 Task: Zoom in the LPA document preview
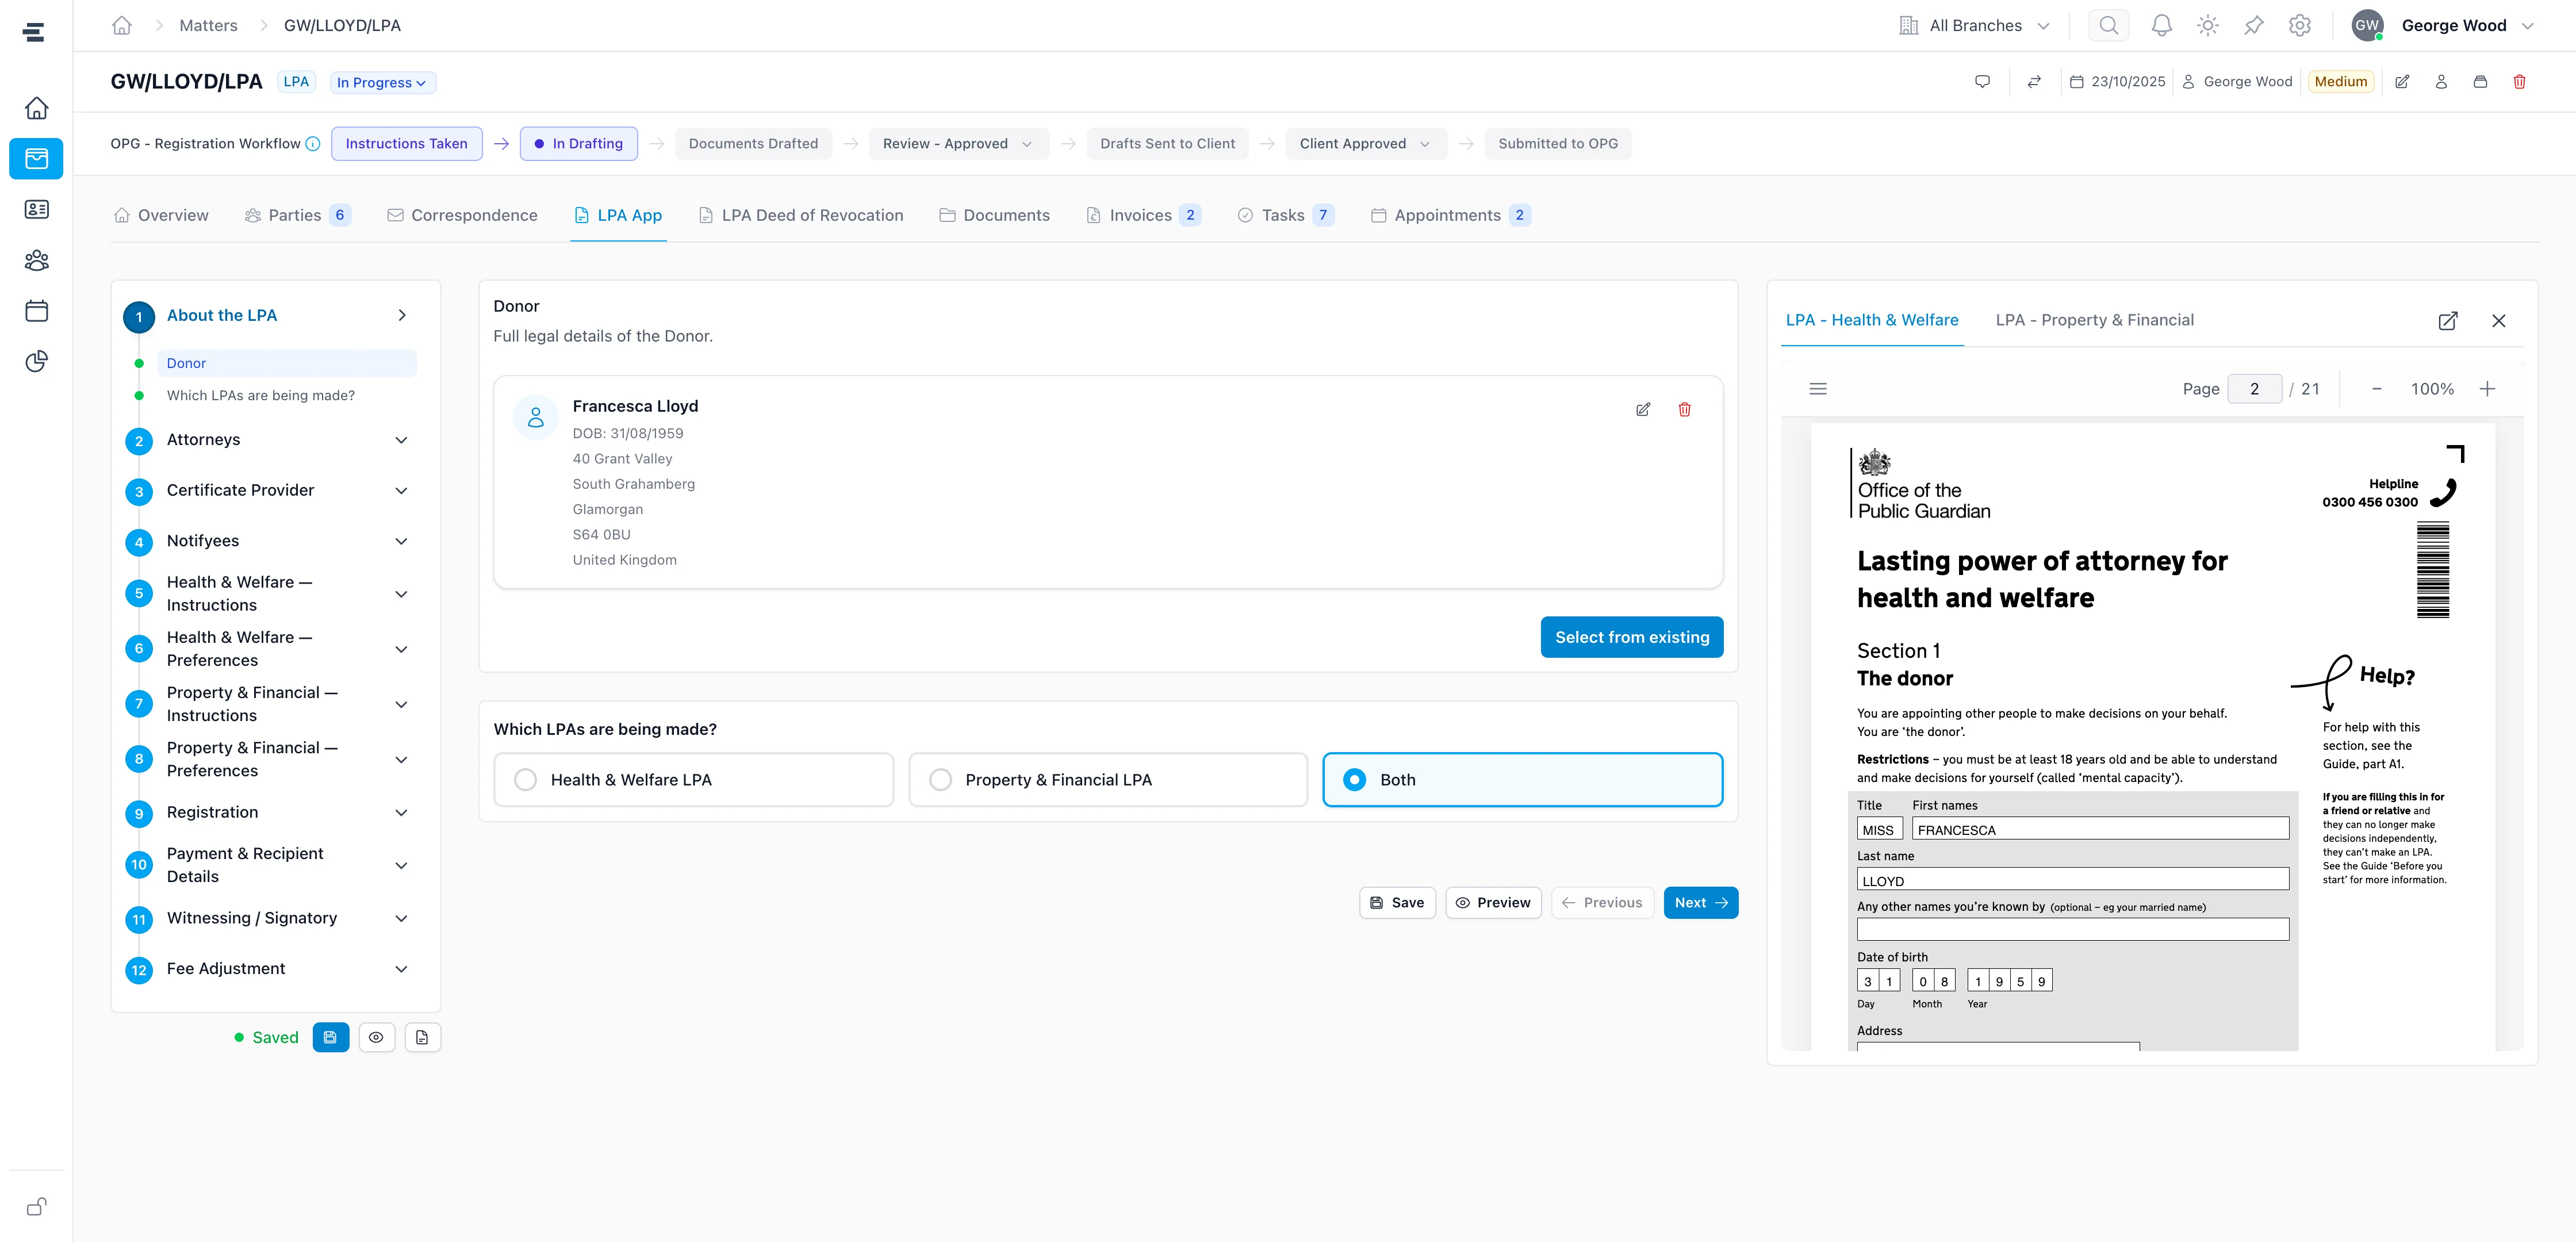2487,389
